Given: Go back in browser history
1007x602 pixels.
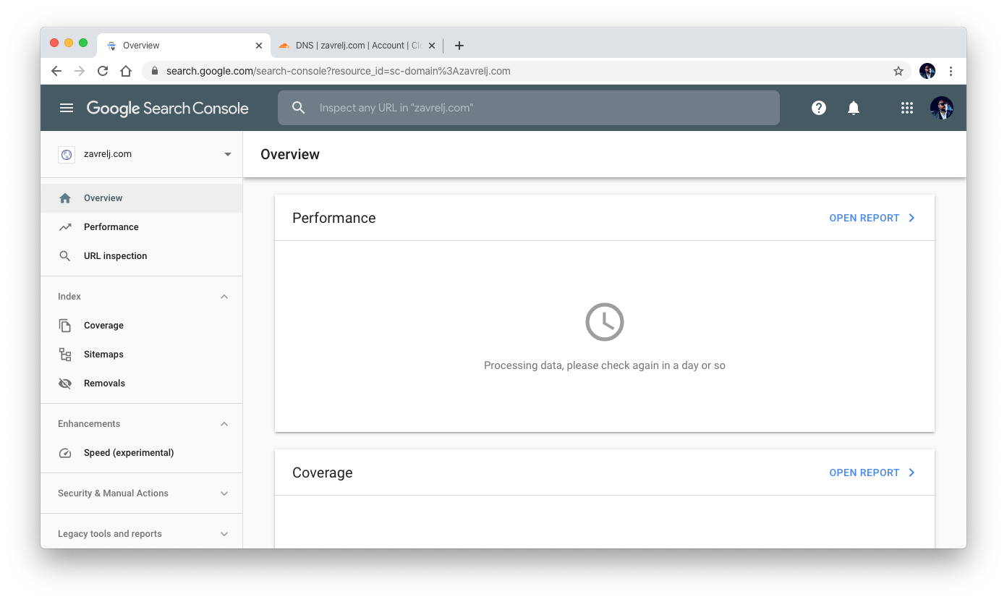Looking at the screenshot, I should [56, 71].
